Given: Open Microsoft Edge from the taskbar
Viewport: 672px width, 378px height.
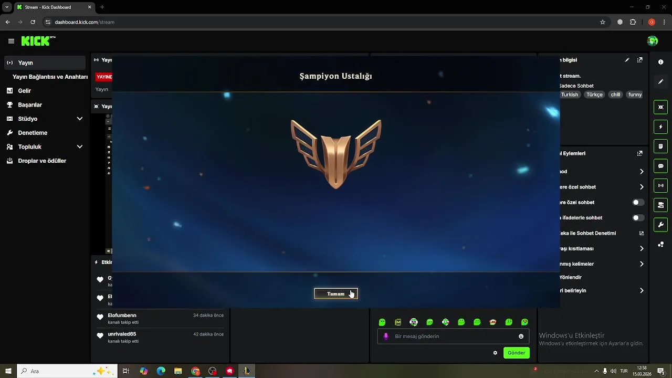Looking at the screenshot, I should coord(161,371).
